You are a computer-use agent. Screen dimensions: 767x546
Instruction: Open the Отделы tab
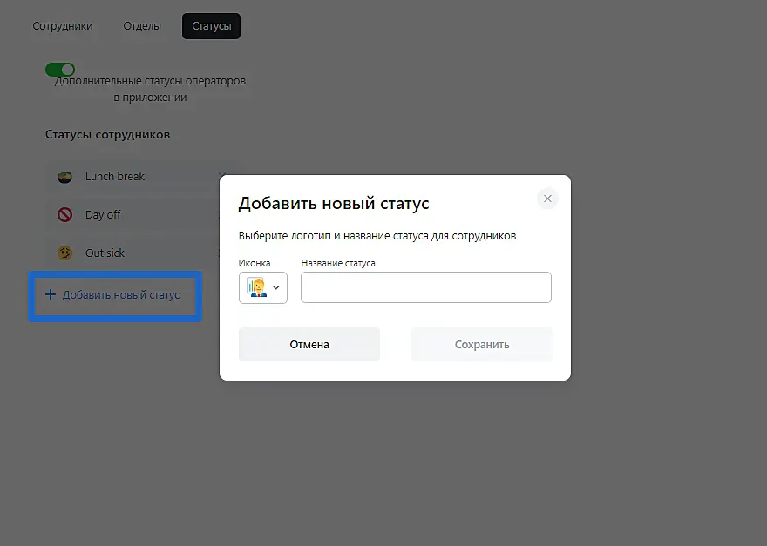point(142,26)
